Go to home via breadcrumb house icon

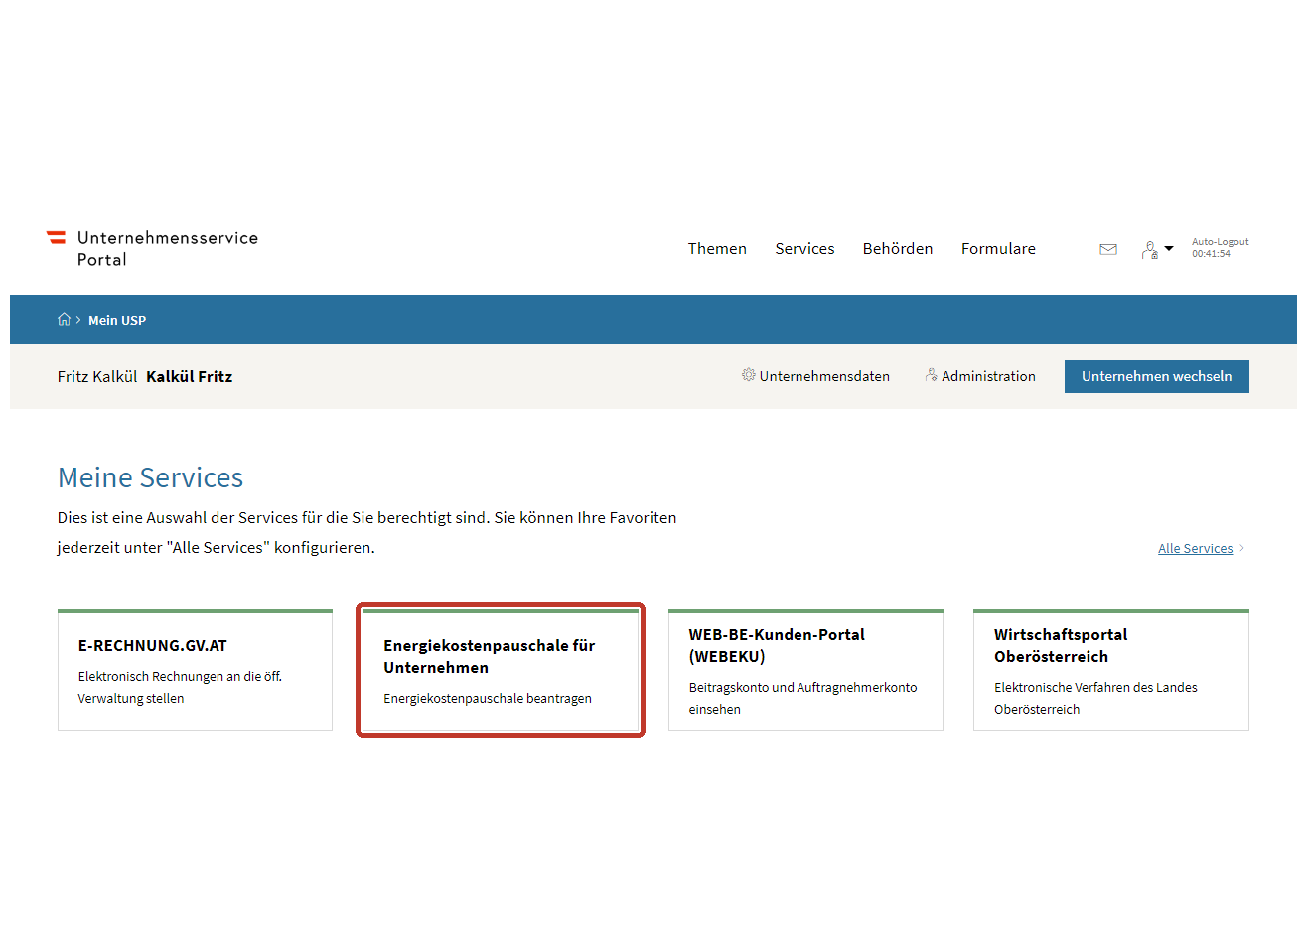pos(65,320)
